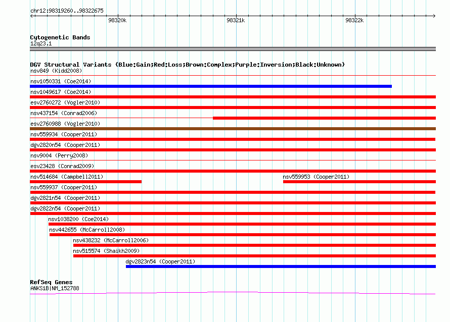Click the red nsv1038200 loss bar

(x=242, y=224)
